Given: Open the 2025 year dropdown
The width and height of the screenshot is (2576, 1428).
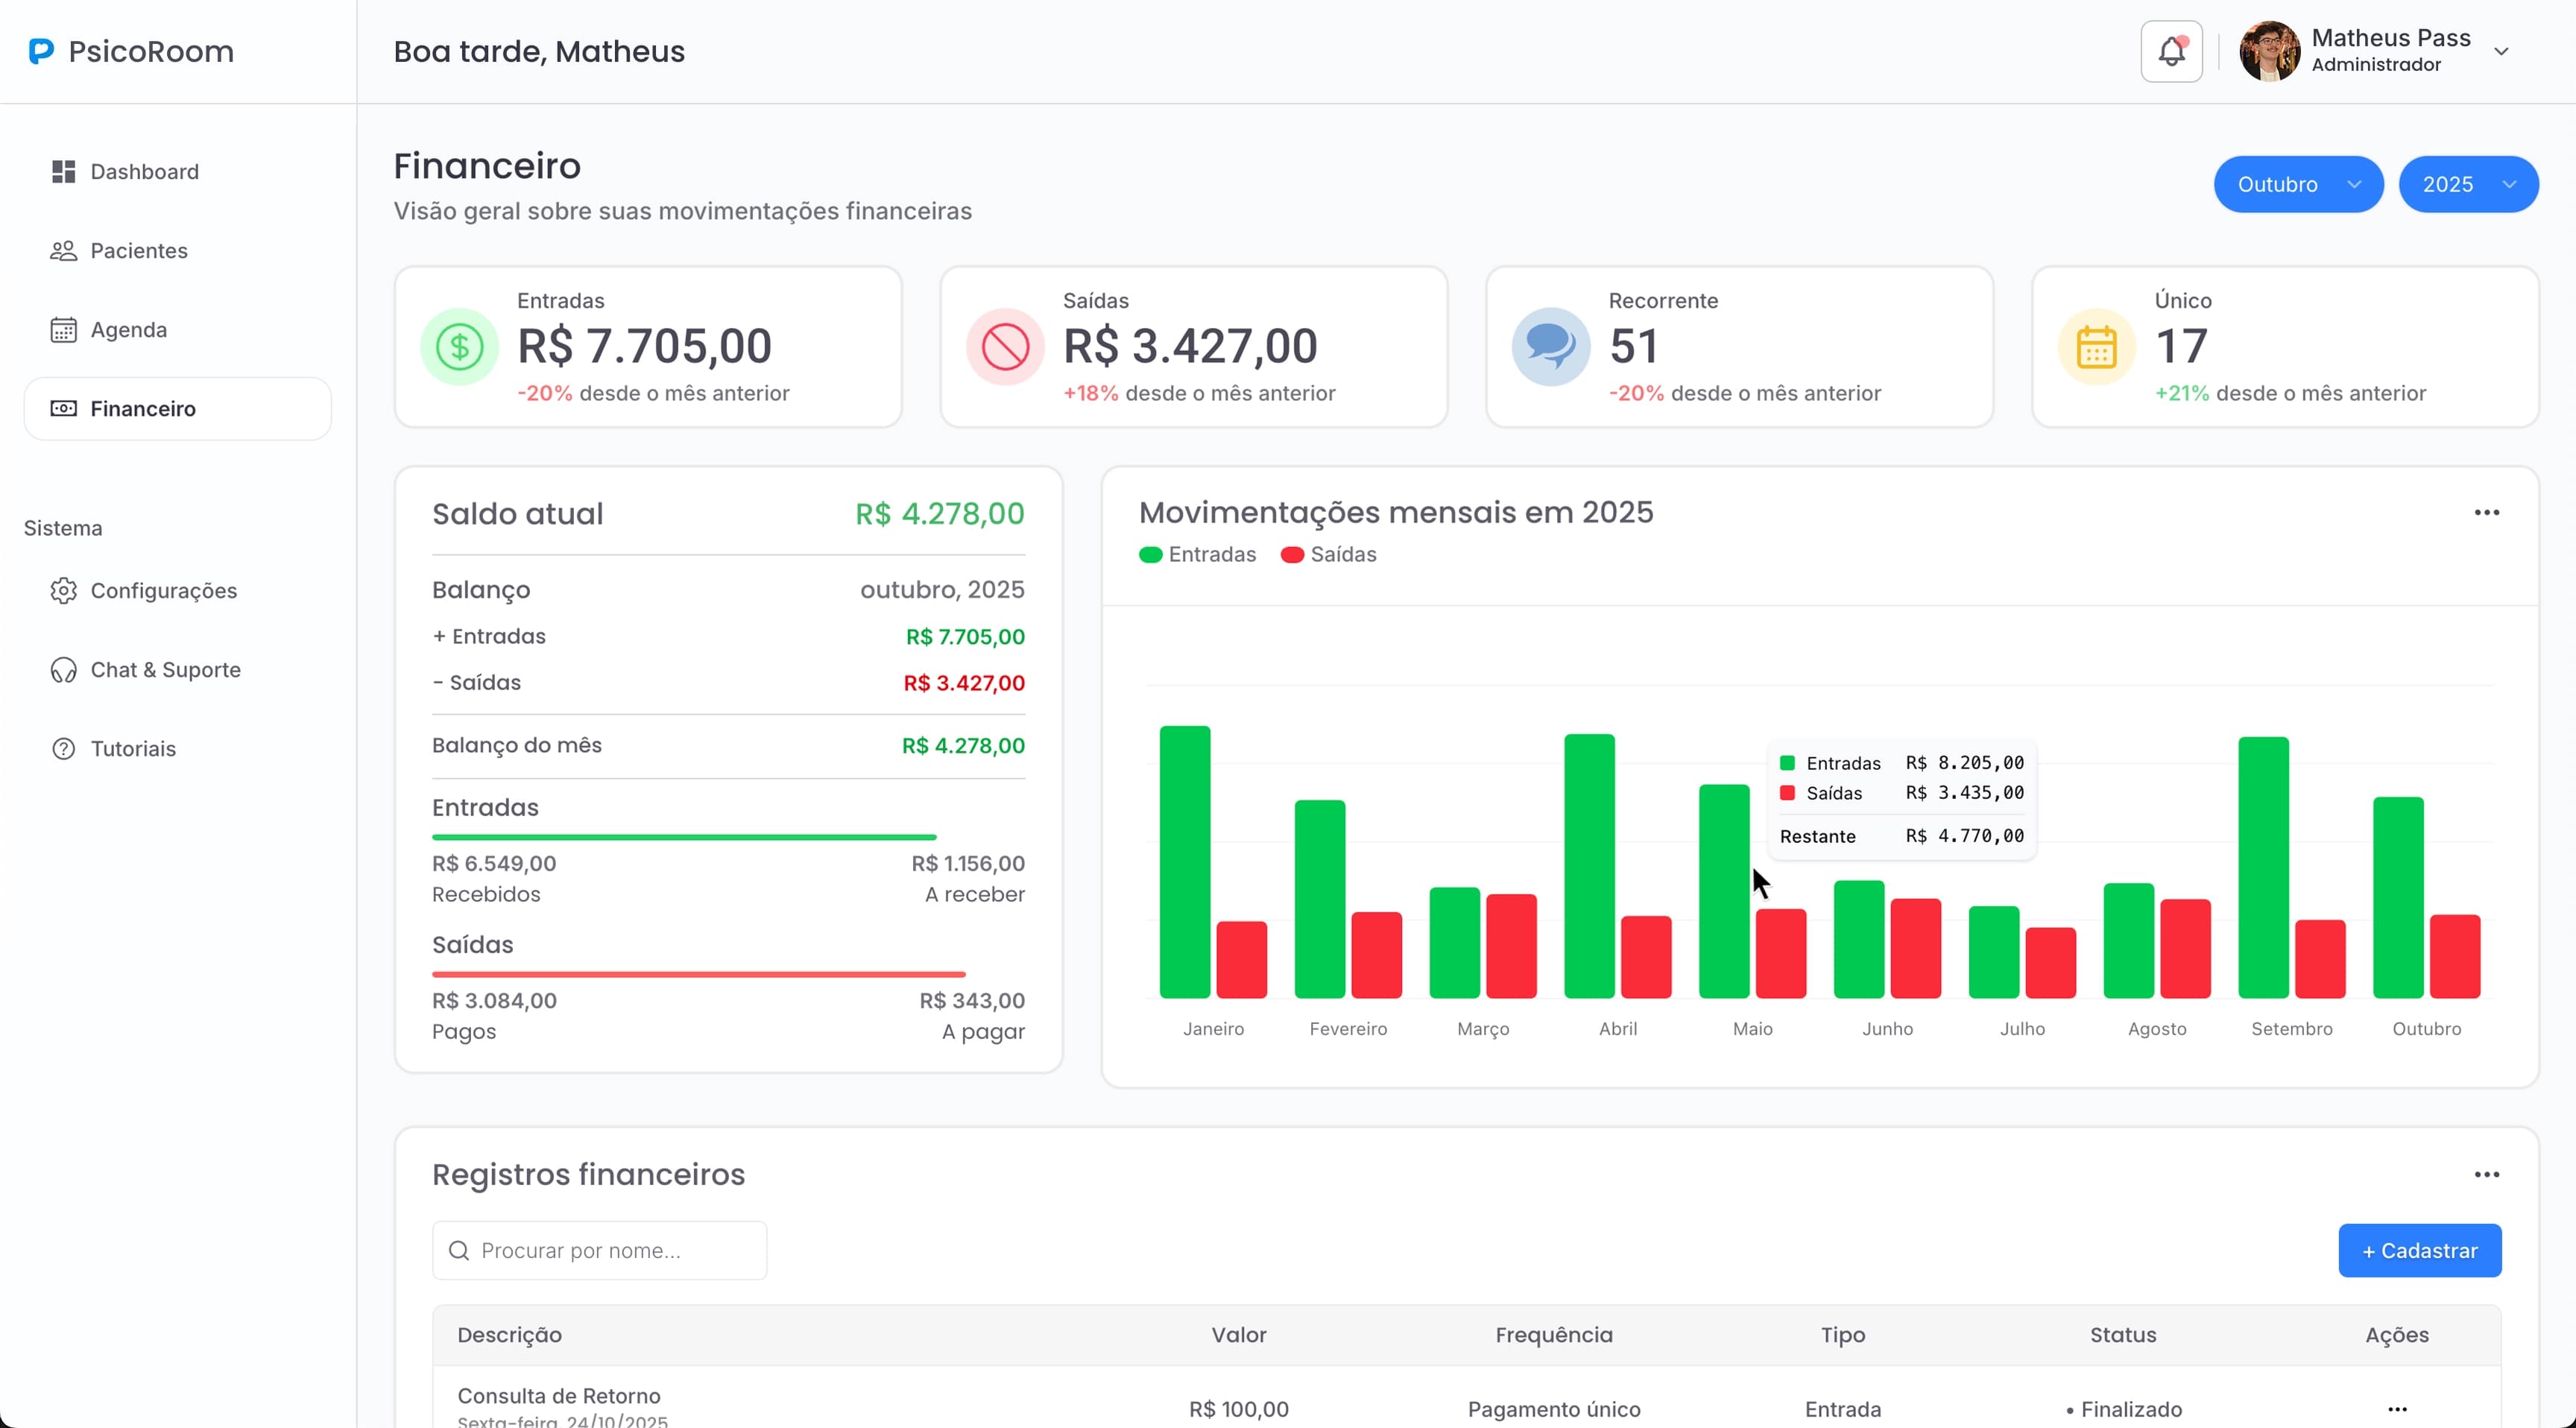Looking at the screenshot, I should click(x=2468, y=184).
